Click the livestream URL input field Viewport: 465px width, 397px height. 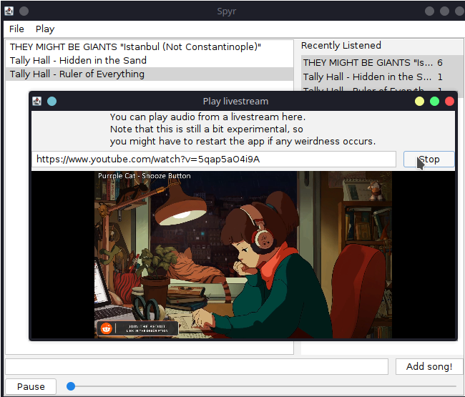(214, 160)
